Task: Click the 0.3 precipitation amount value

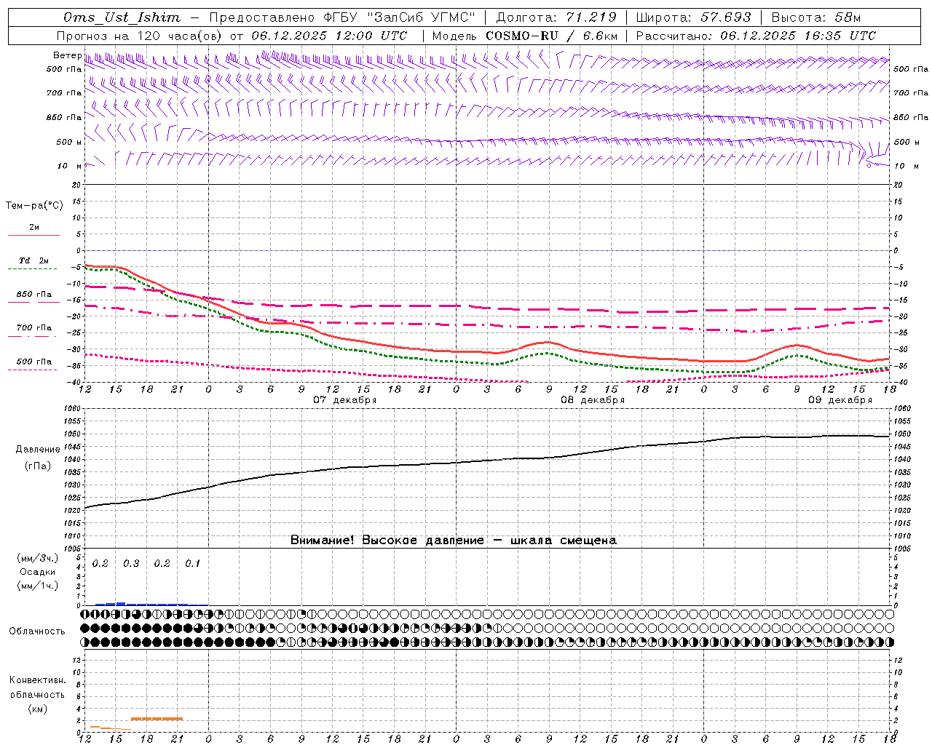Action: point(131,564)
